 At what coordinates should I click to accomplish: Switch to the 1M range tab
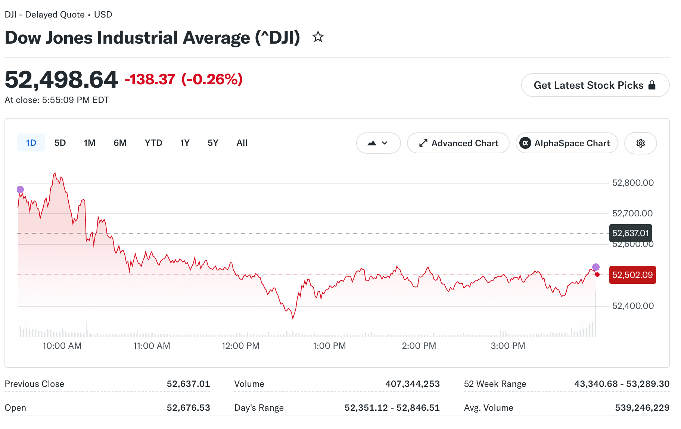pos(90,143)
